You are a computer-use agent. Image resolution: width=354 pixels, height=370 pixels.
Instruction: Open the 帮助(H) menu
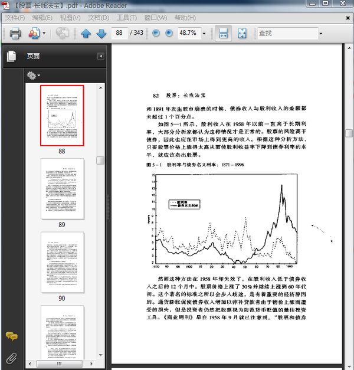coord(185,18)
